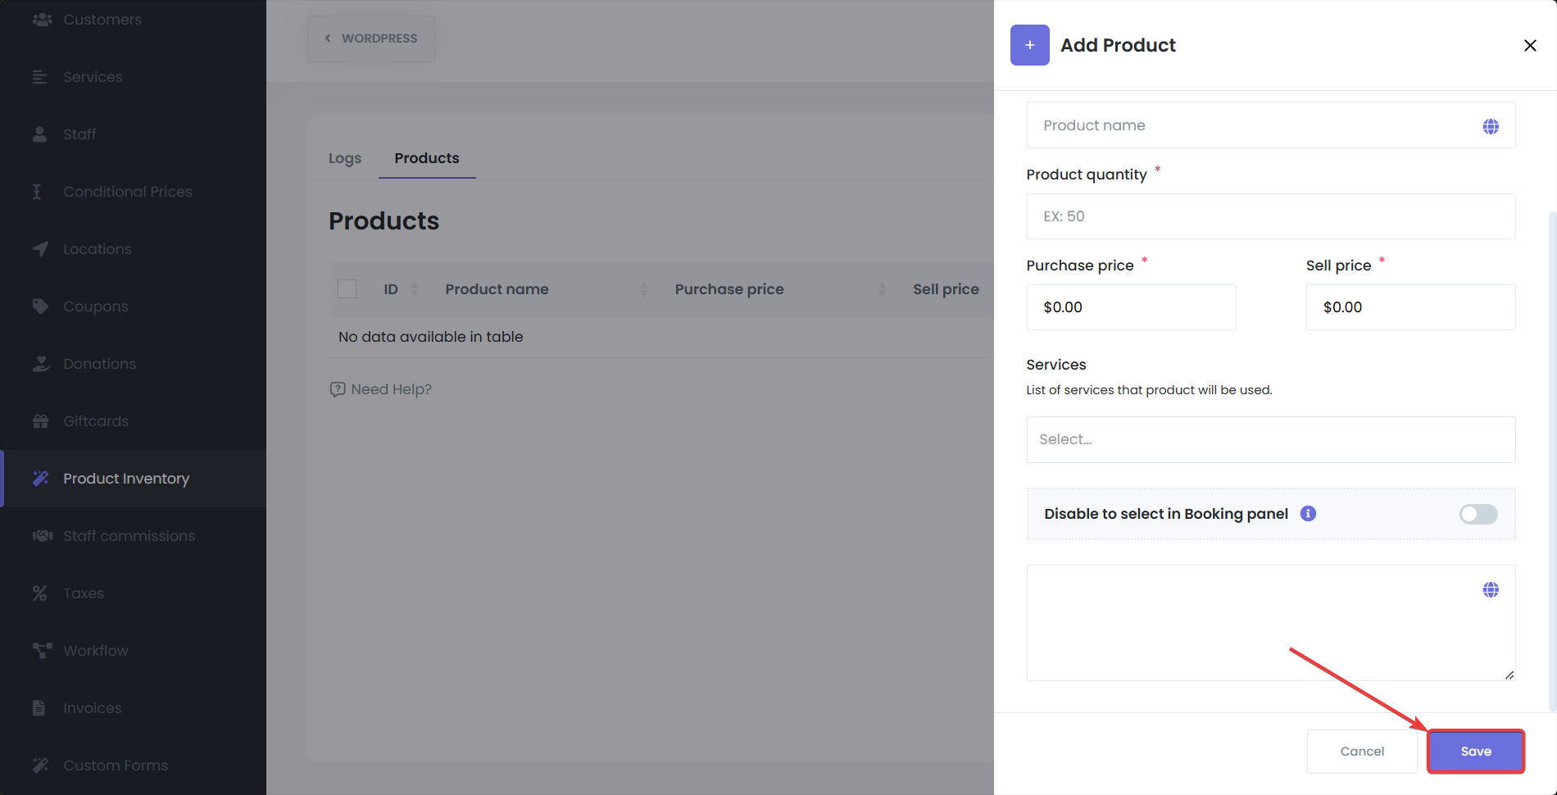Click the Sell price input

[x=1410, y=307]
